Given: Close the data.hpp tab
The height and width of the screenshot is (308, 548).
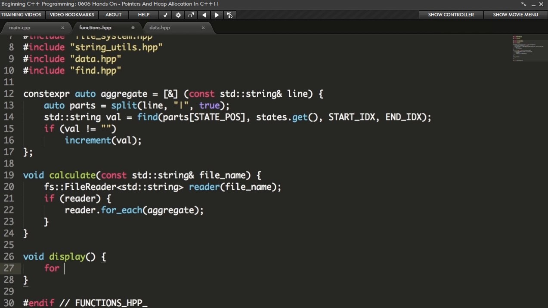Looking at the screenshot, I should [203, 28].
